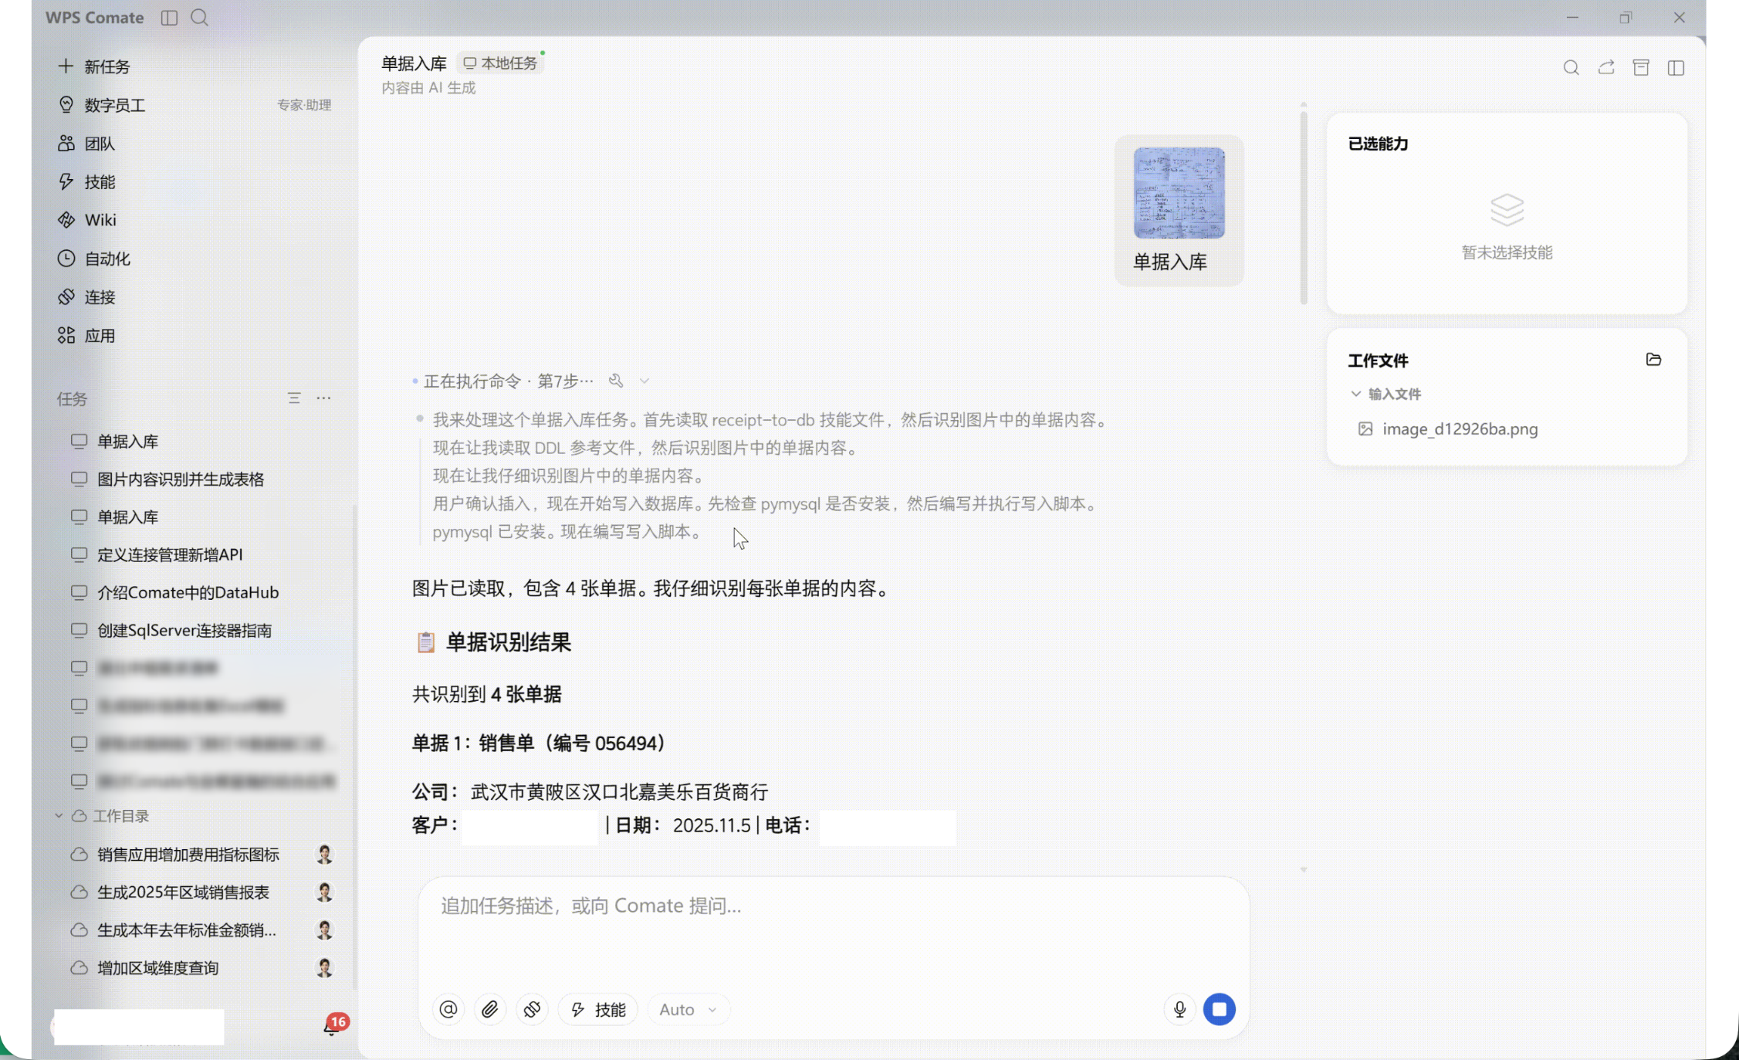Collapse the 工作目录 section
1739x1060 pixels.
pyautogui.click(x=59, y=816)
